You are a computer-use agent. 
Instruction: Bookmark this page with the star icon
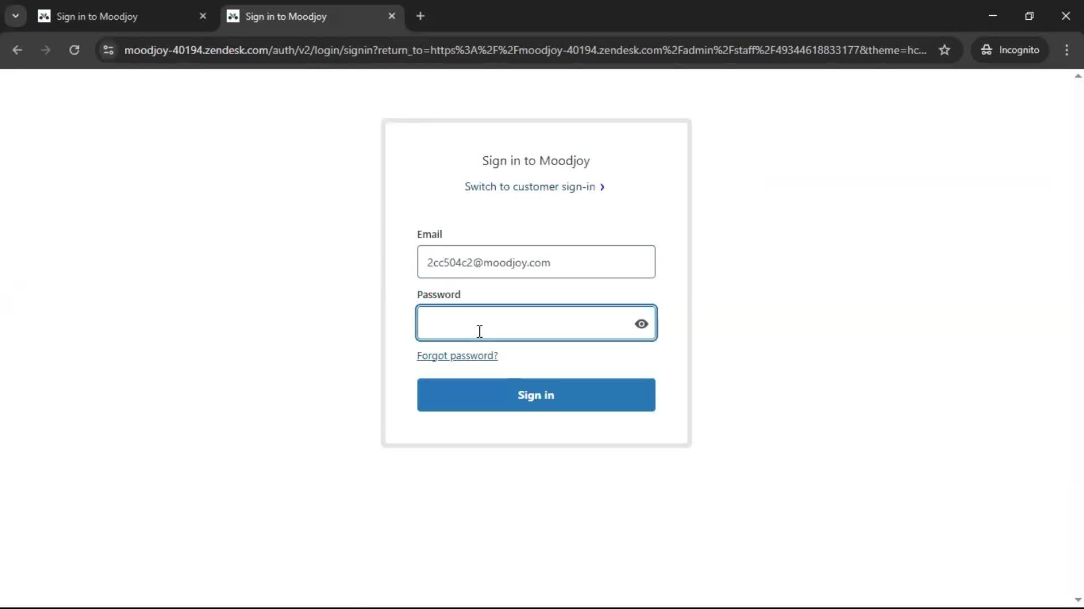(x=945, y=50)
